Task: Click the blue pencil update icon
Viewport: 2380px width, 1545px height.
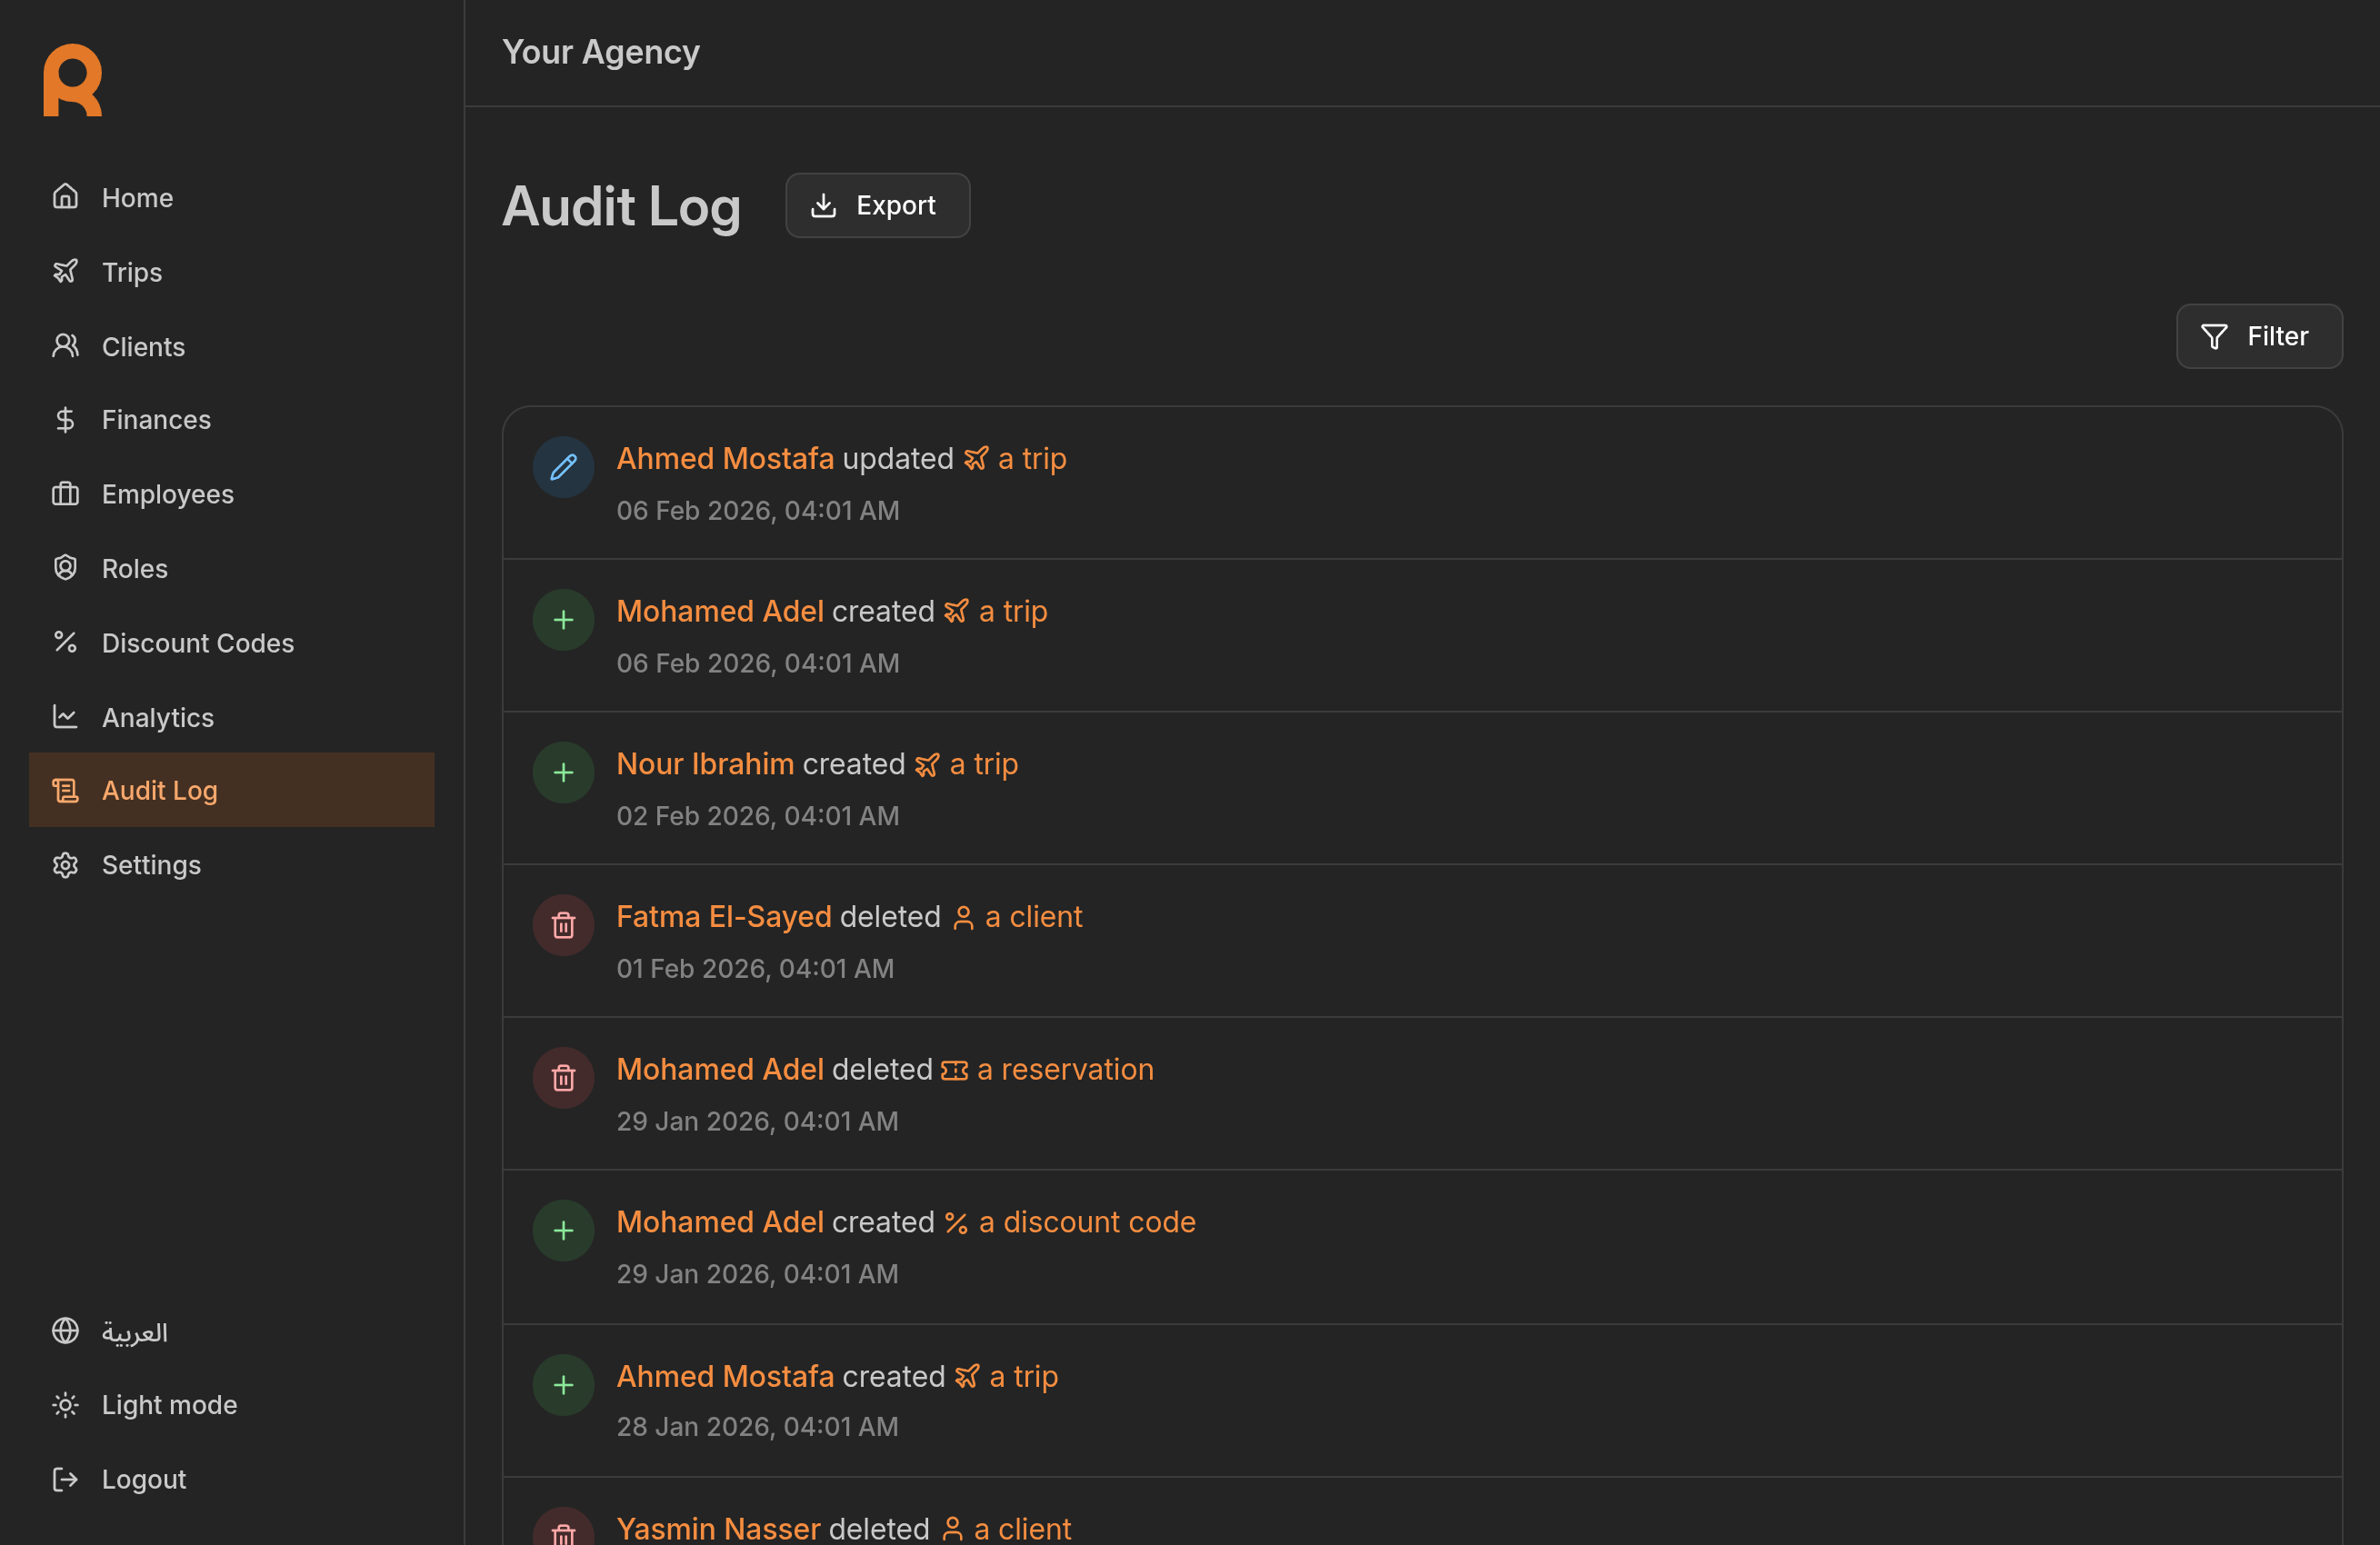Action: (x=563, y=467)
